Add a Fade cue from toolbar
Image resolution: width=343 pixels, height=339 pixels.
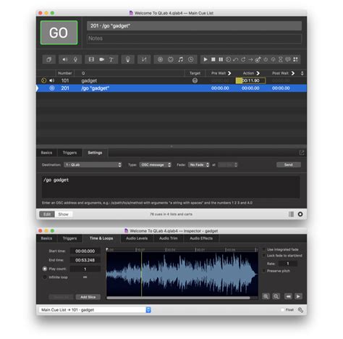(144, 59)
